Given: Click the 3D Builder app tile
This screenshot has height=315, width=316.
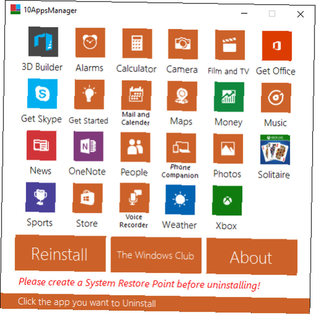Looking at the screenshot, I should pos(43,42).
